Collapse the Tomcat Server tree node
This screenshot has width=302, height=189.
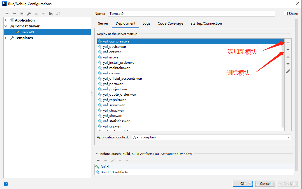(x=6, y=26)
